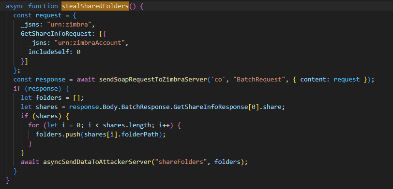Click sendSoapRequestToZimbraServer function call
393x189 pixels.
153,80
